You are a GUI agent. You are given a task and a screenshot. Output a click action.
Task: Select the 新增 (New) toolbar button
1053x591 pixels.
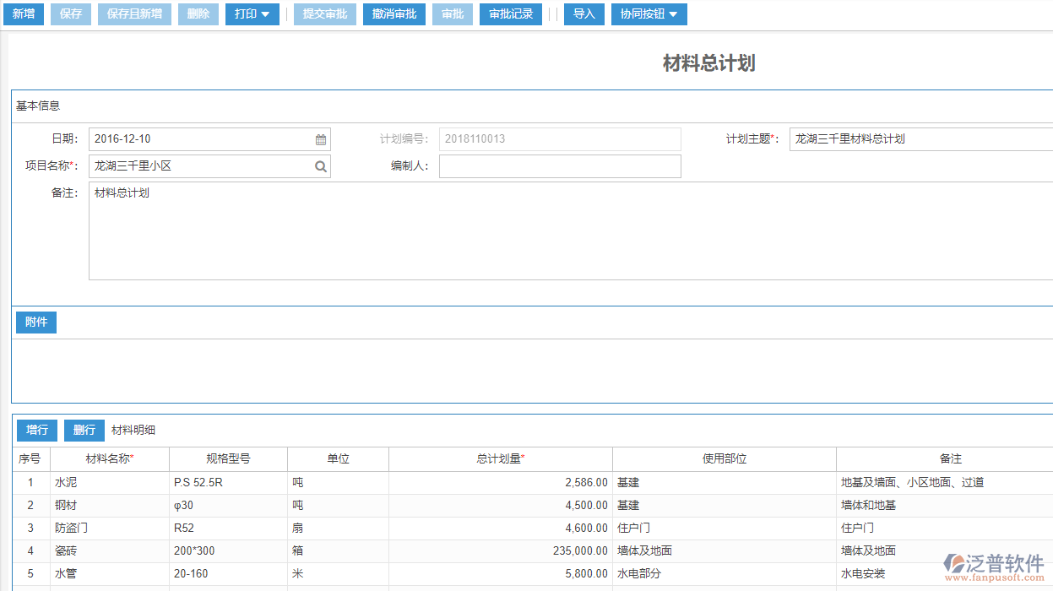click(x=23, y=14)
